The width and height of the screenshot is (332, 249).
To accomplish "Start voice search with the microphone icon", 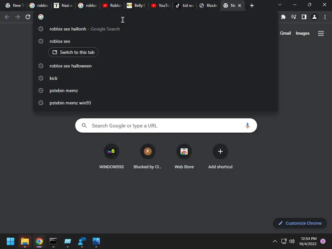I will pos(247,125).
